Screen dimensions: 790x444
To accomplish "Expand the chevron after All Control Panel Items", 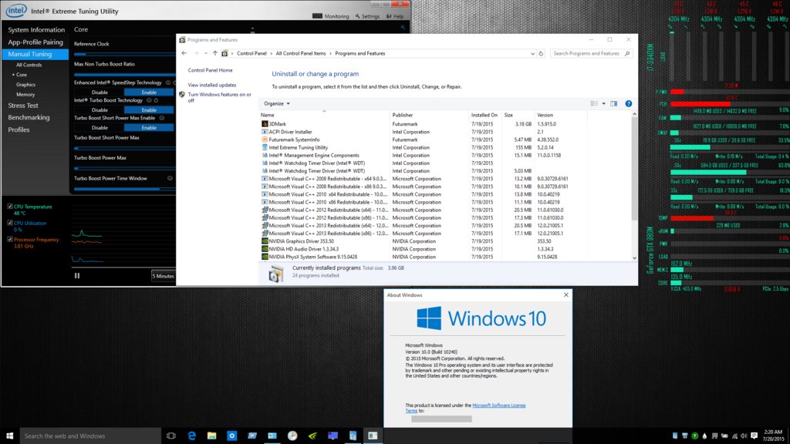I will pyautogui.click(x=330, y=53).
